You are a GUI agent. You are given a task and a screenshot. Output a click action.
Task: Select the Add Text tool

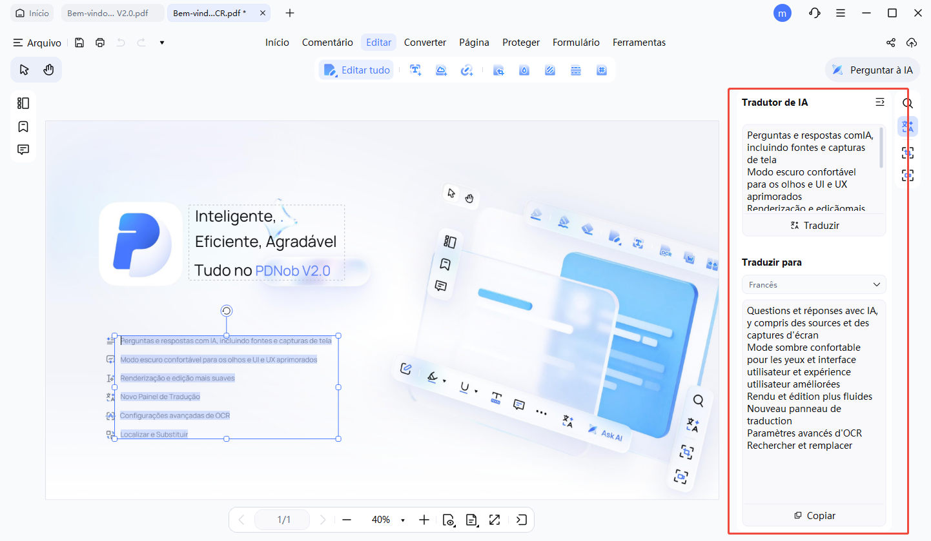pyautogui.click(x=416, y=70)
